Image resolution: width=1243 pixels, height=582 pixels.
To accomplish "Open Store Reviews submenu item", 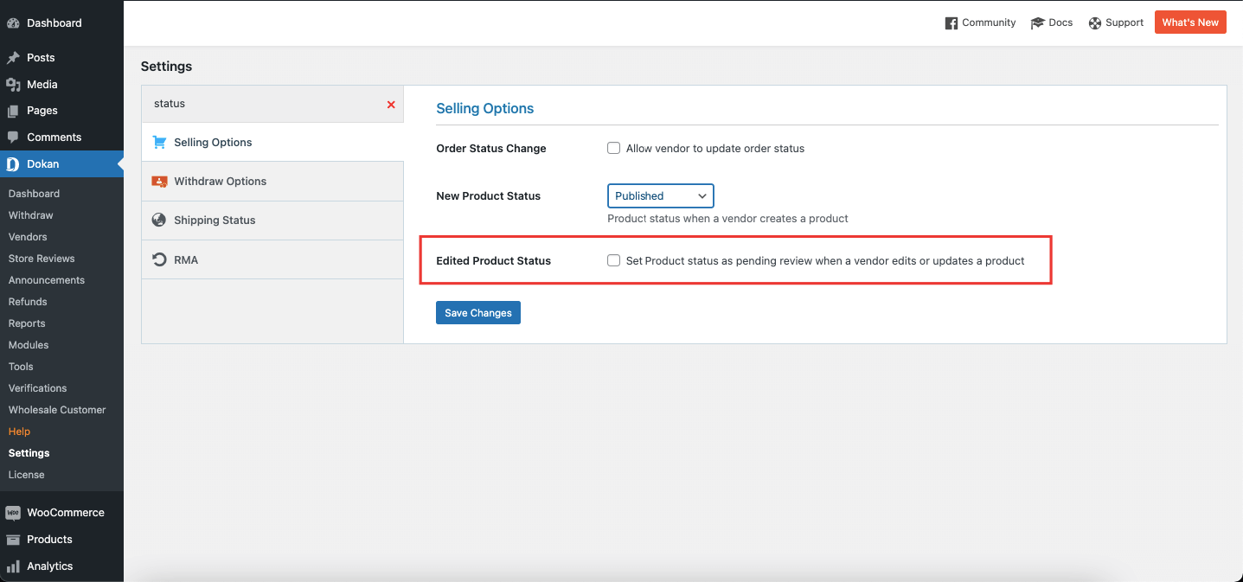I will pyautogui.click(x=42, y=259).
